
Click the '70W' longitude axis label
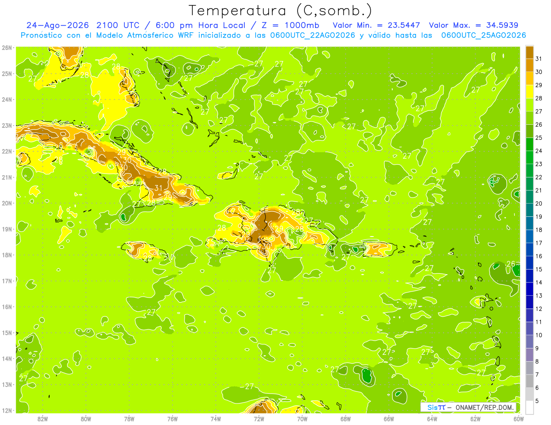coord(302,419)
